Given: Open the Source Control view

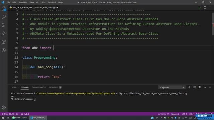Looking at the screenshot, I should (4, 25).
